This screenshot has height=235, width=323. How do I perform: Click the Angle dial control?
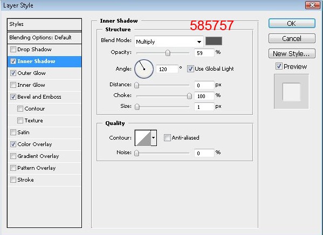(x=144, y=69)
